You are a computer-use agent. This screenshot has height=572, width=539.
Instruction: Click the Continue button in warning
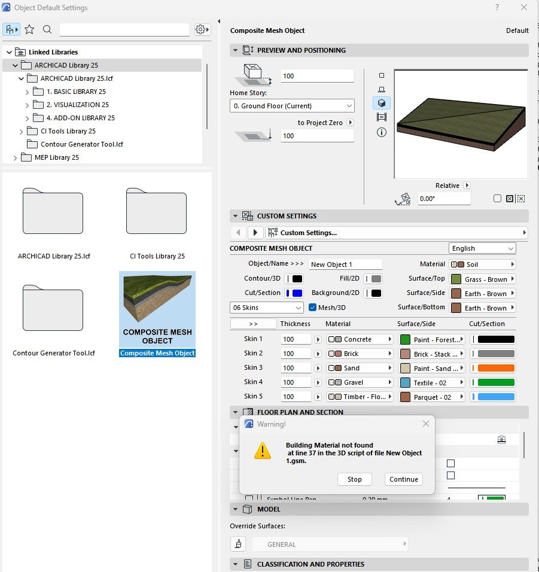404,479
